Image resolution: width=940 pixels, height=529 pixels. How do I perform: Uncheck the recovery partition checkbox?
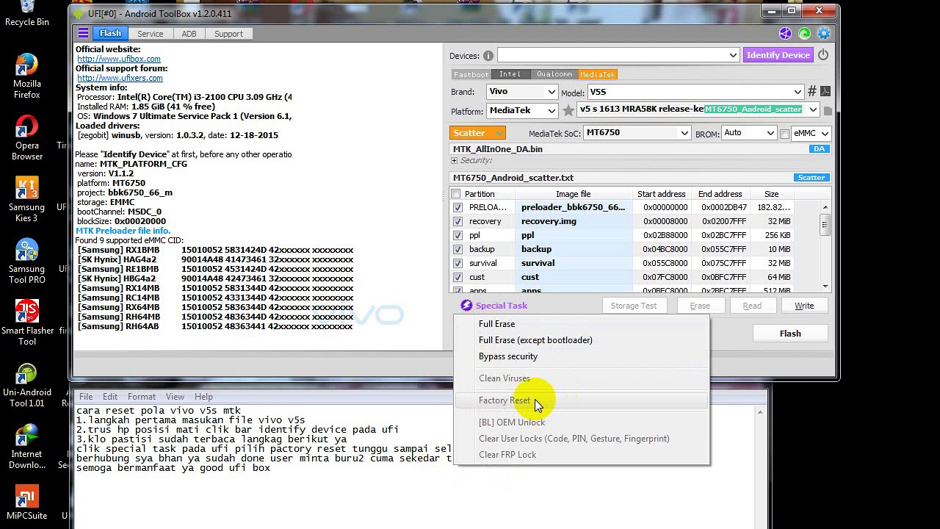click(x=458, y=221)
